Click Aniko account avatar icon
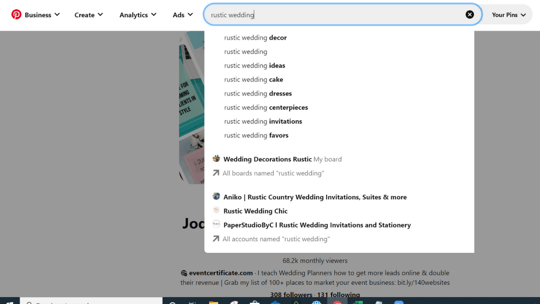The width and height of the screenshot is (540, 304). point(216,196)
